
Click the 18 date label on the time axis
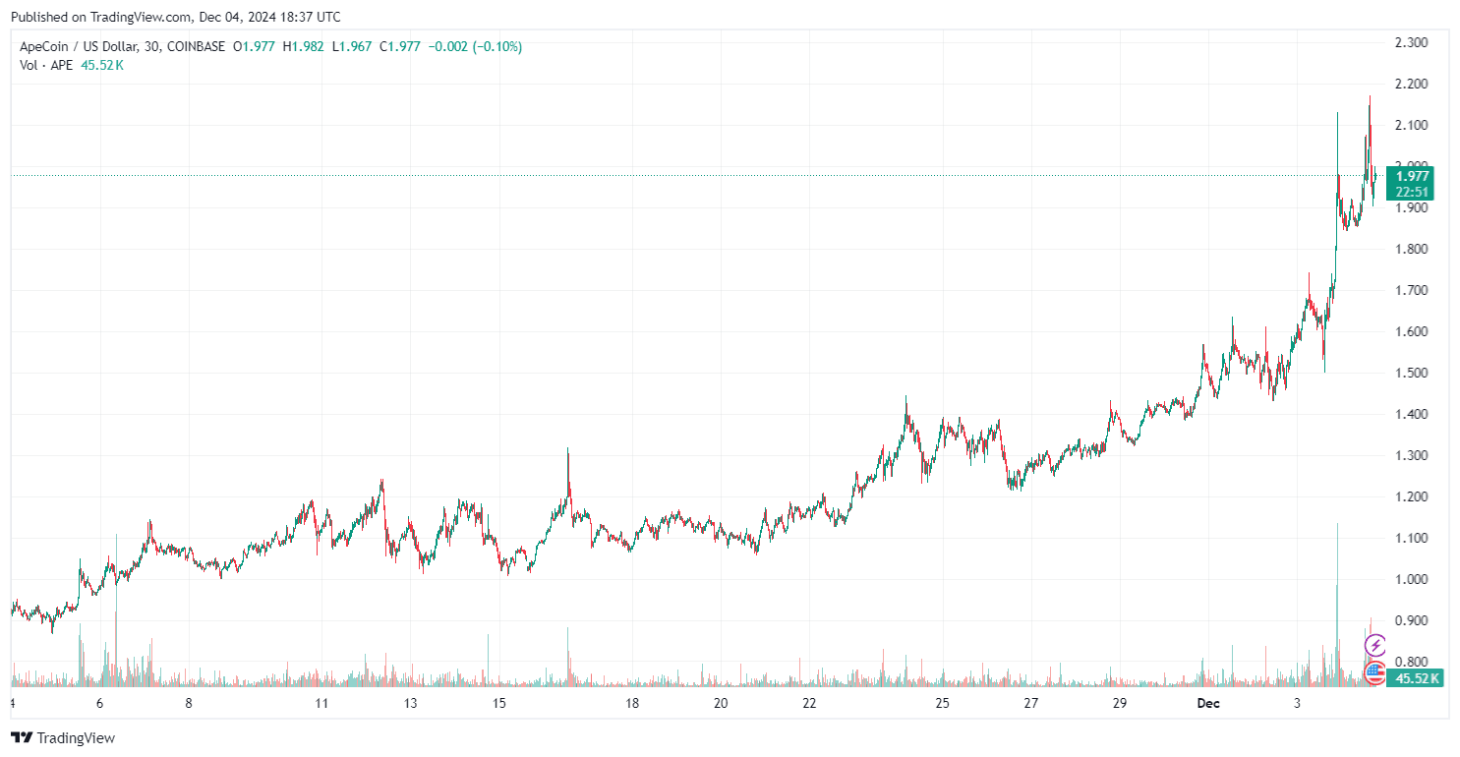tap(632, 703)
